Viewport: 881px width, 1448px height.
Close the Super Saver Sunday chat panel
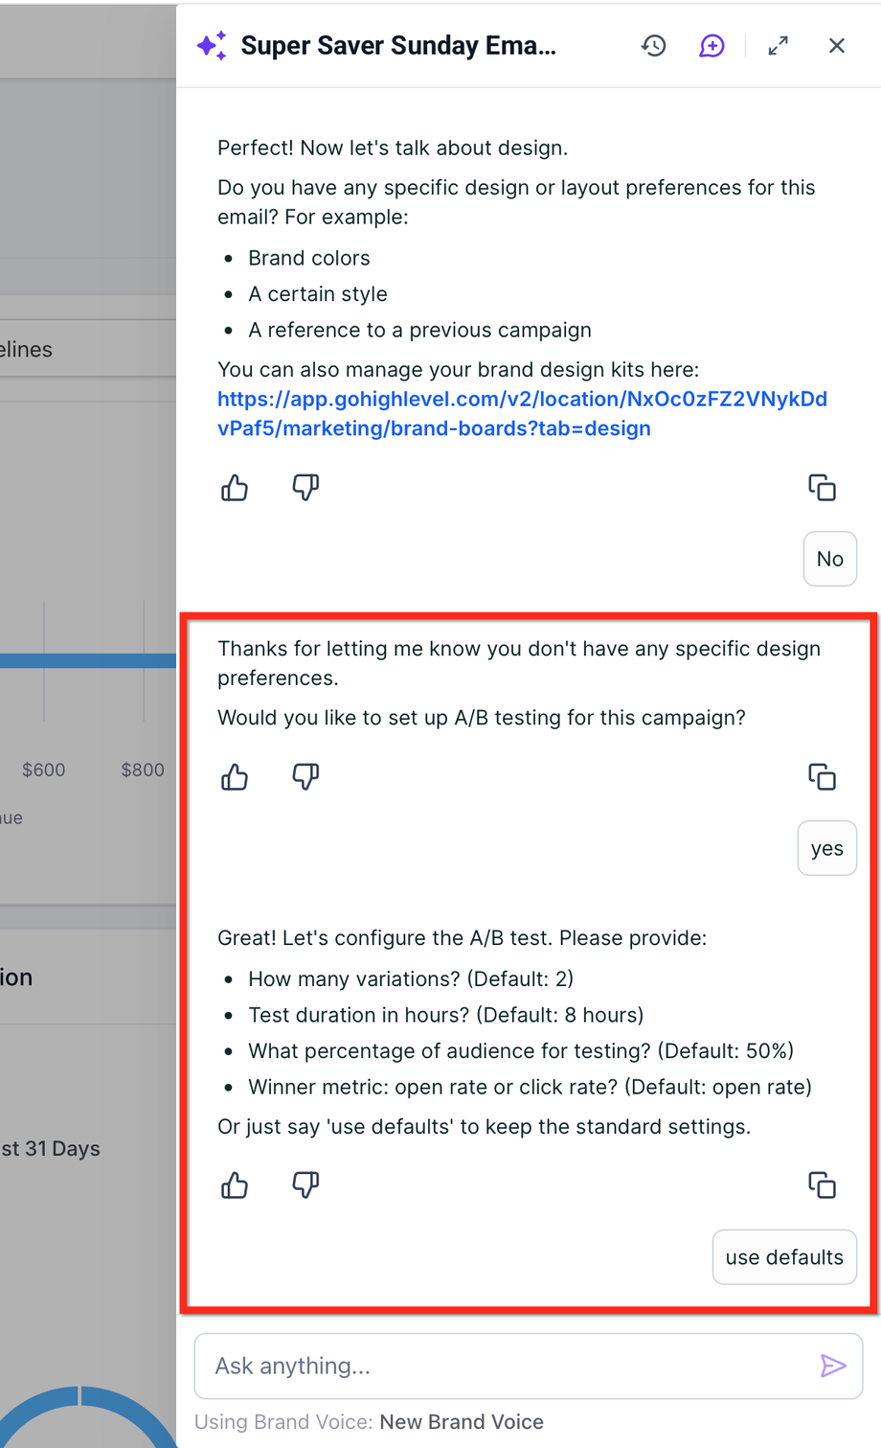[x=837, y=46]
